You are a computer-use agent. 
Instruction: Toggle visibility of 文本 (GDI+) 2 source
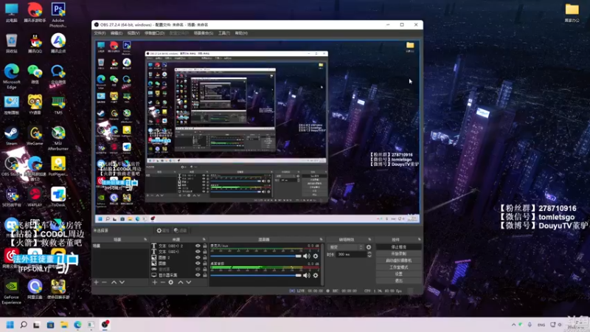tap(198, 246)
